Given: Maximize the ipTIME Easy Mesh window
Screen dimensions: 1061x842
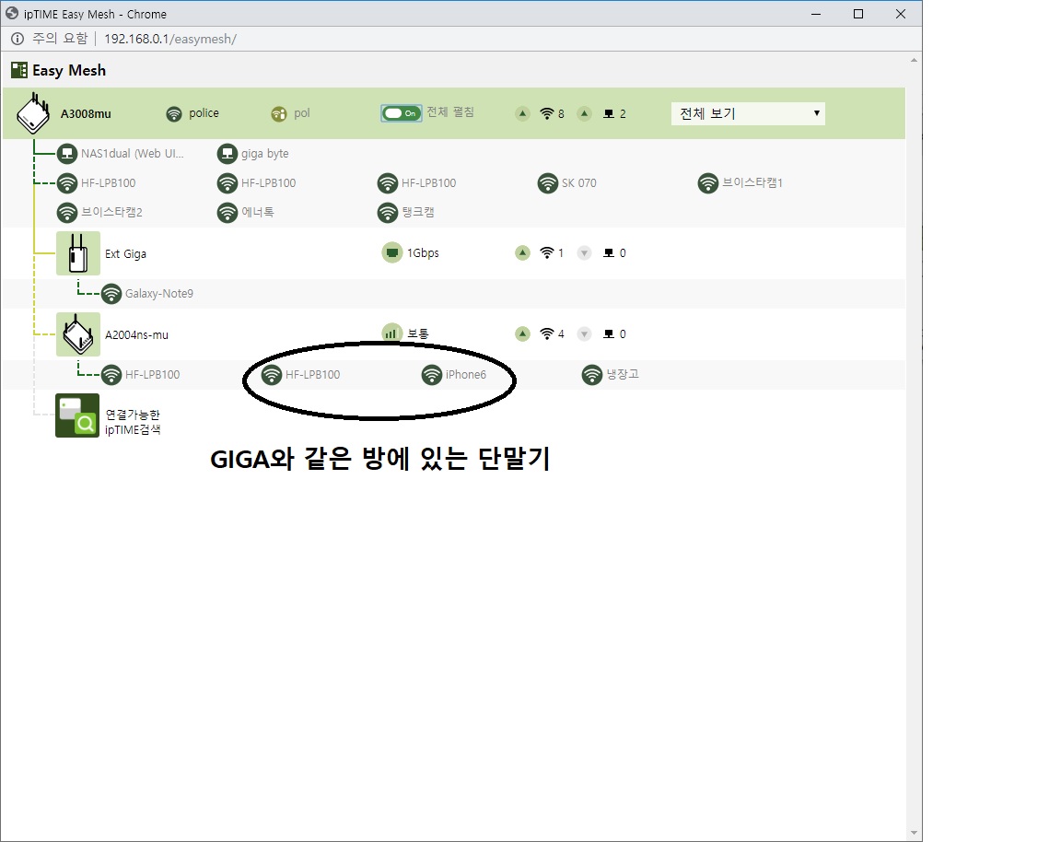Looking at the screenshot, I should coord(858,14).
